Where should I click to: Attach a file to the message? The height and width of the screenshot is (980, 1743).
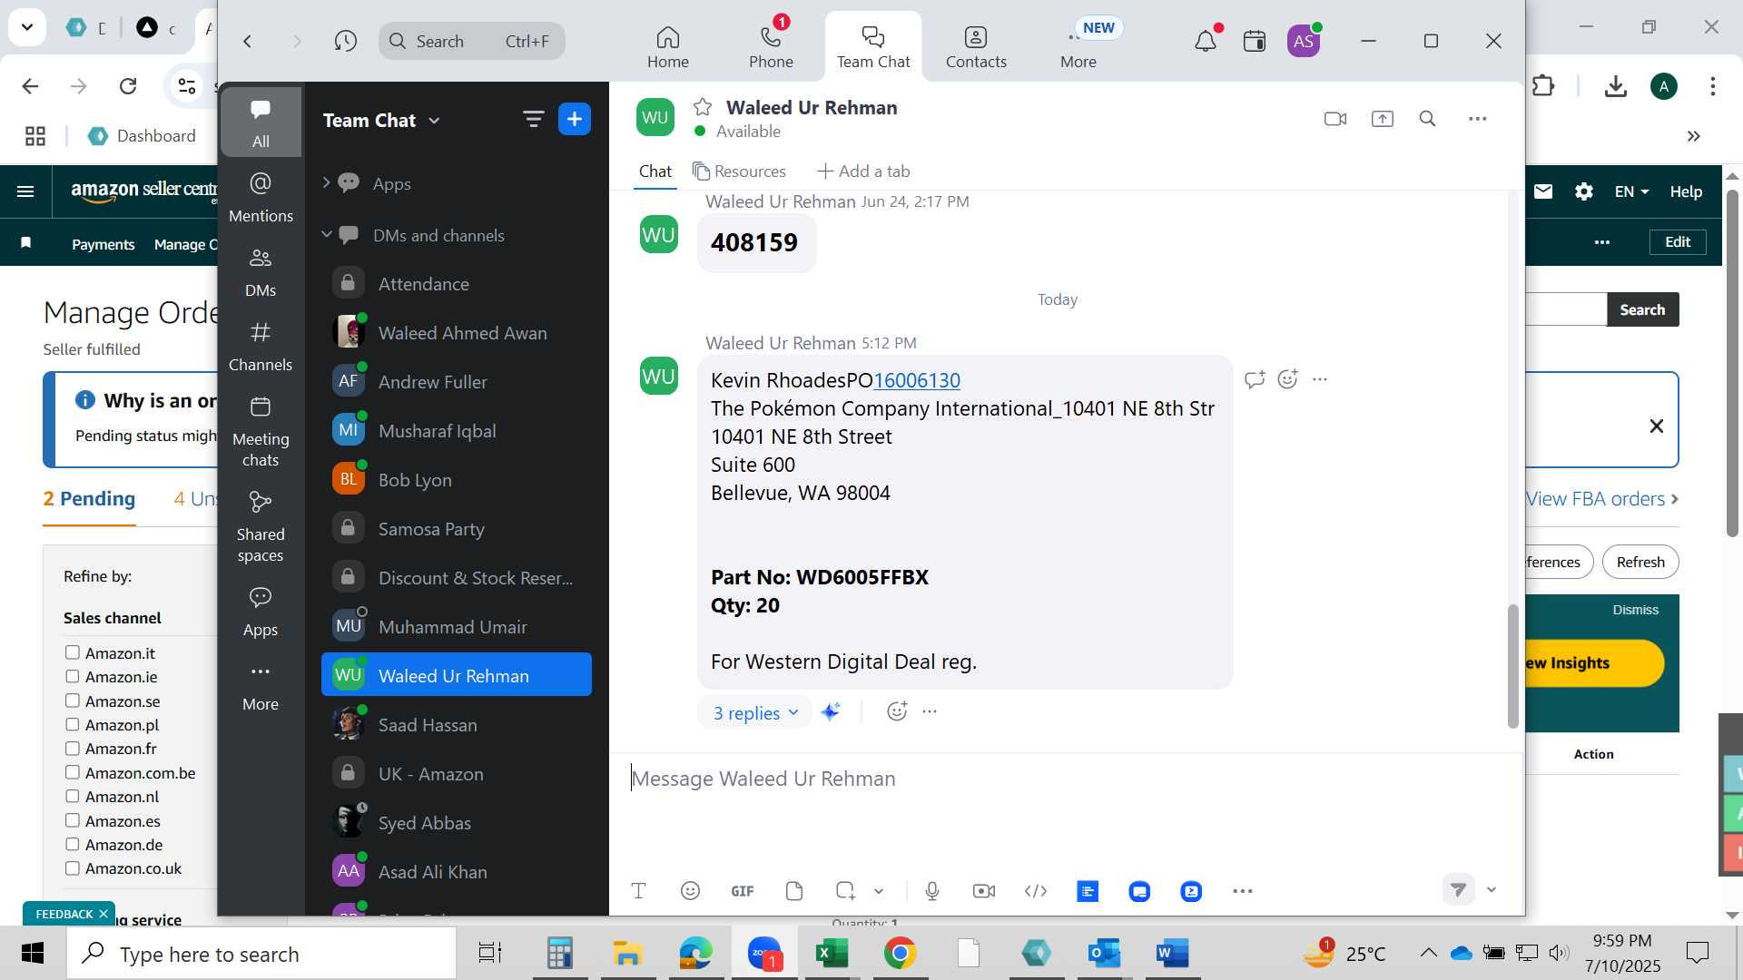tap(794, 891)
